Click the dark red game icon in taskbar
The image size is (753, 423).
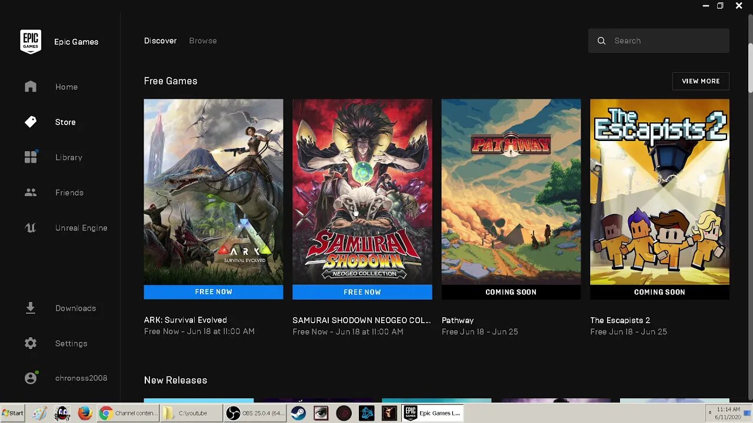coord(389,413)
